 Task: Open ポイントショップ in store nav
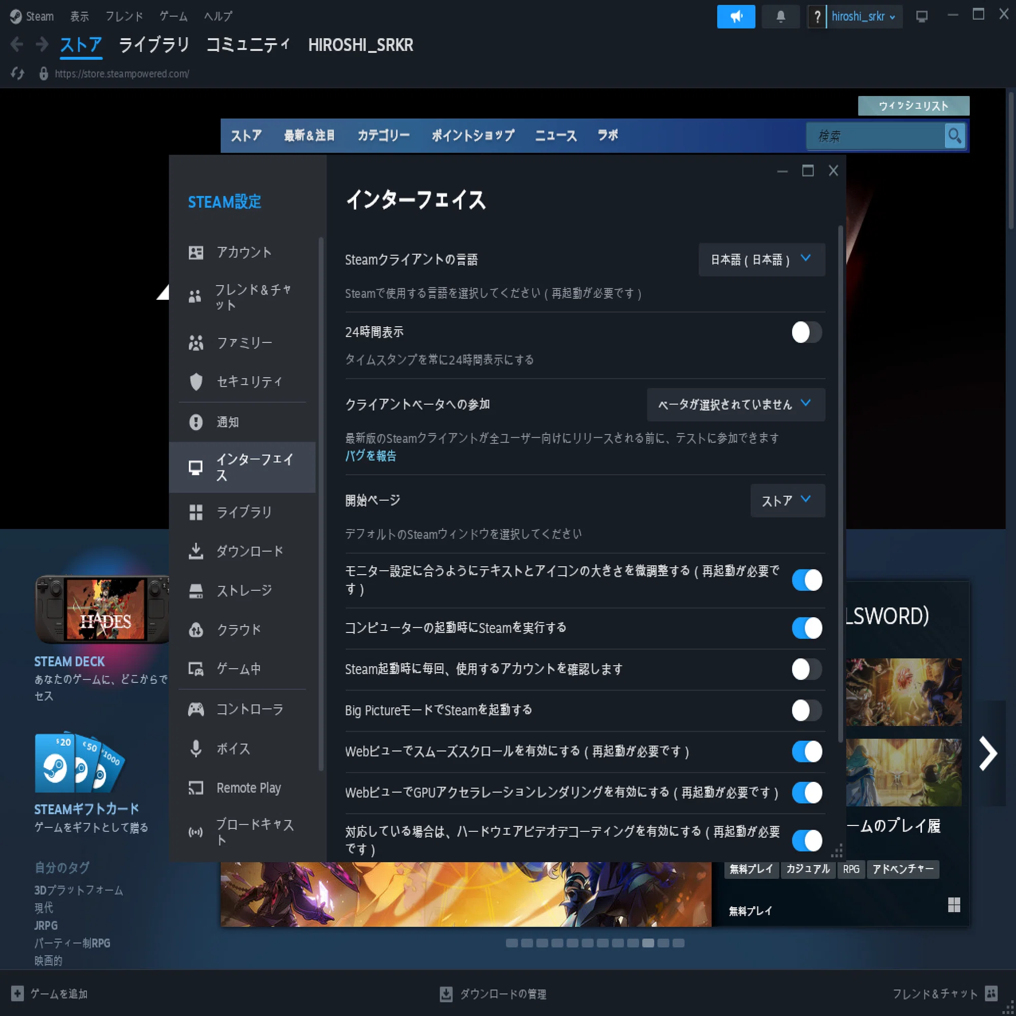pos(473,136)
